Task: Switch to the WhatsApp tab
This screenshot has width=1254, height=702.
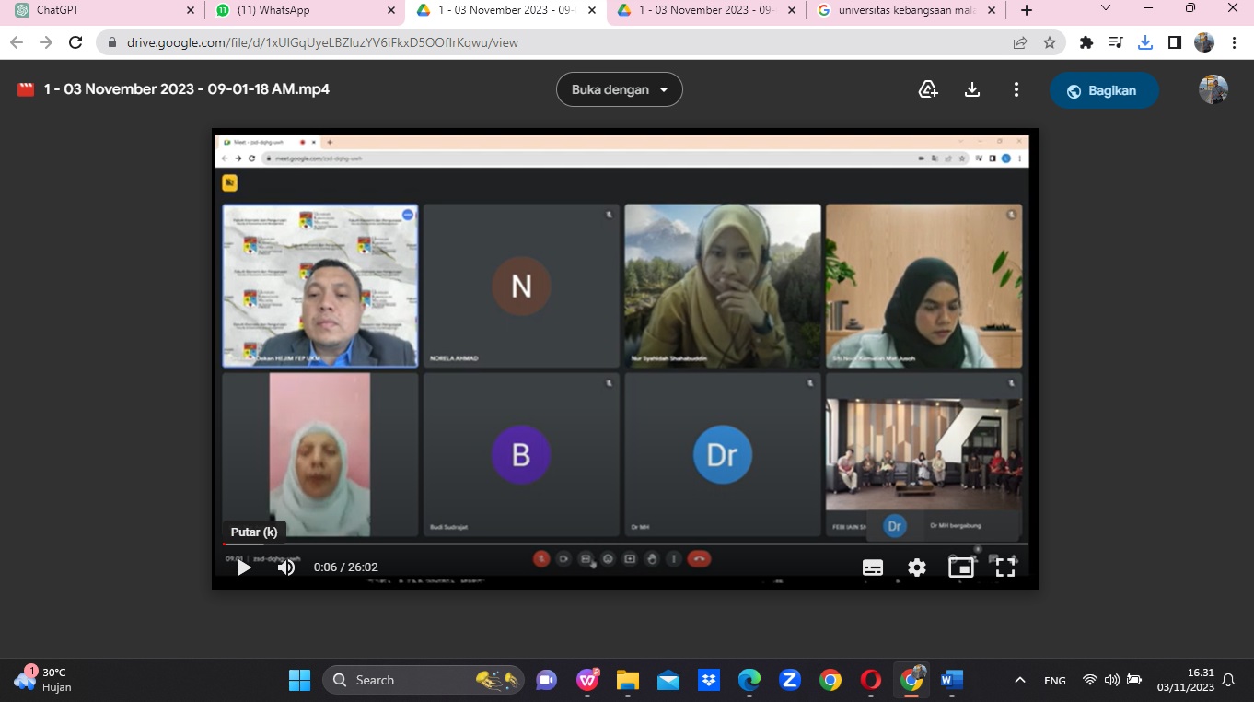Action: click(299, 10)
